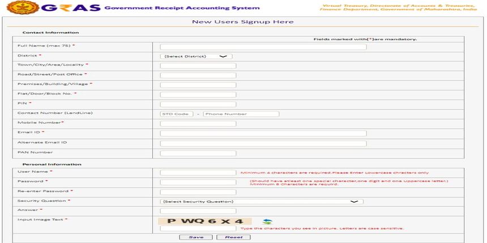Click the 'PAN Number' label

click(35, 152)
